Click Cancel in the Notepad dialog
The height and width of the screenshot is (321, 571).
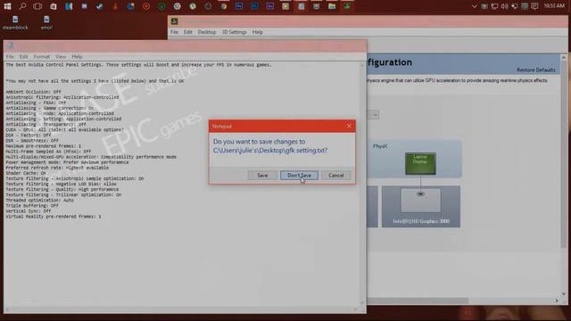pyautogui.click(x=335, y=176)
